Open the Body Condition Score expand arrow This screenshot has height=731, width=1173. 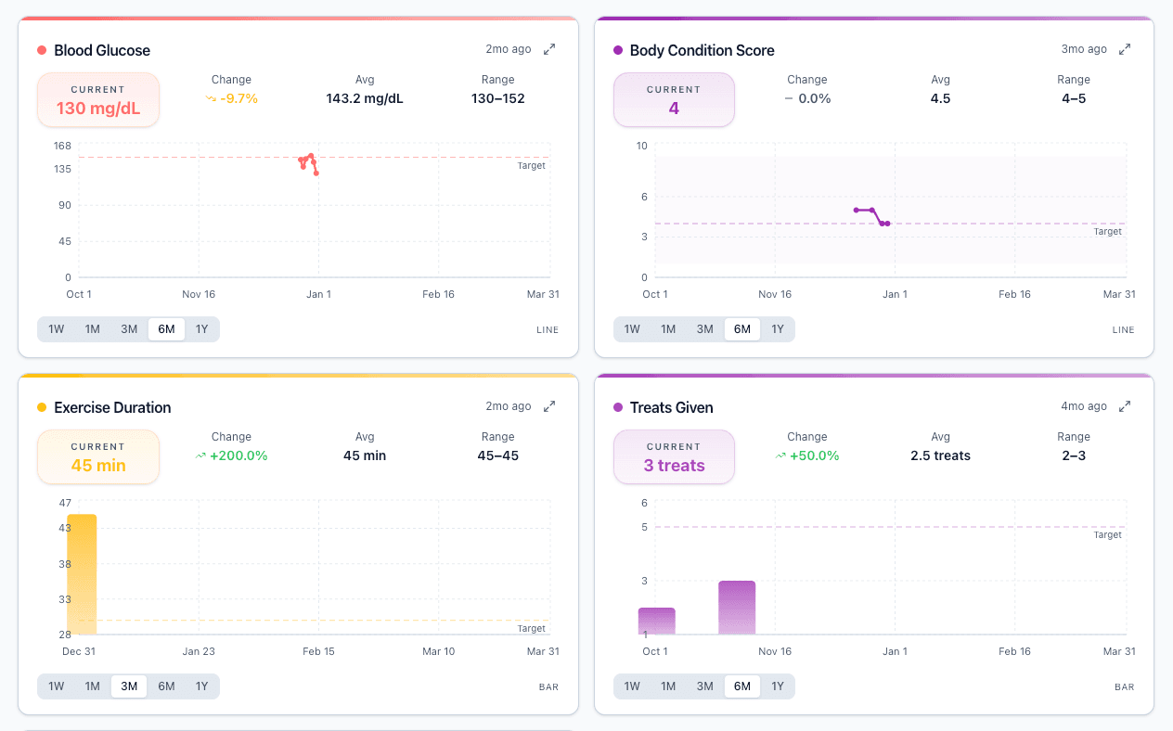click(x=1125, y=48)
